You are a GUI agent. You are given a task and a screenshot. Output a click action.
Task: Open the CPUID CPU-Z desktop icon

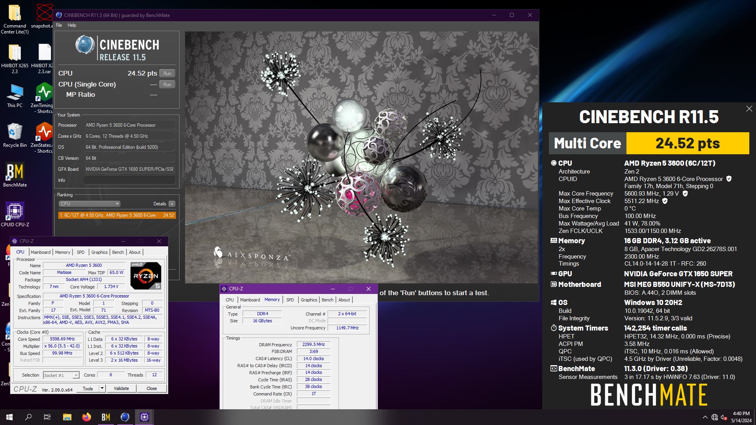[15, 214]
